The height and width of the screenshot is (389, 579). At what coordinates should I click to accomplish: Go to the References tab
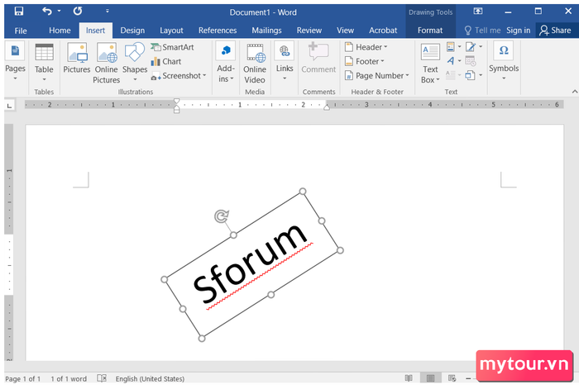(218, 31)
